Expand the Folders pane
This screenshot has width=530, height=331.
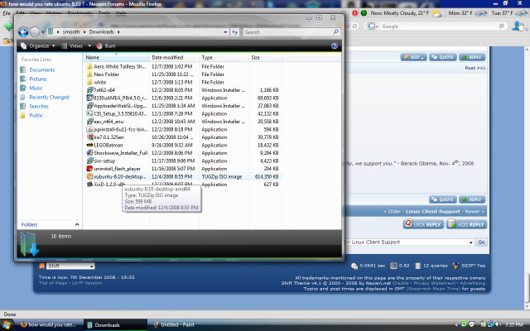point(77,224)
